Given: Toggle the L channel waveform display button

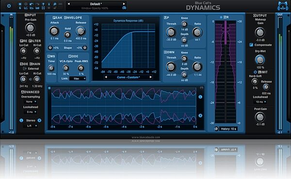Looking at the screenshot, I should [x=200, y=97].
